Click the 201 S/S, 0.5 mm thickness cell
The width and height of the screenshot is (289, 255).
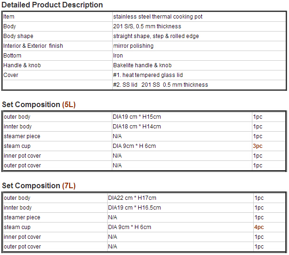(199, 26)
